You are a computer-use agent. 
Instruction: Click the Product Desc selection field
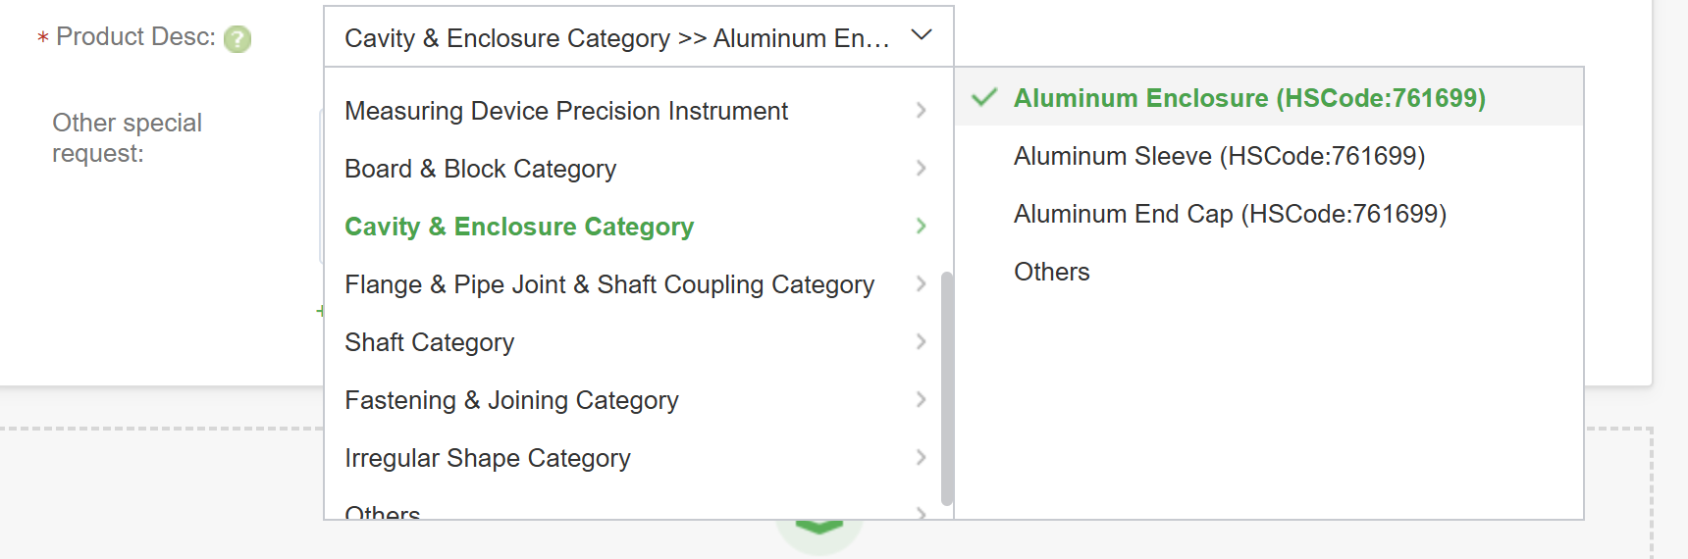pyautogui.click(x=616, y=38)
